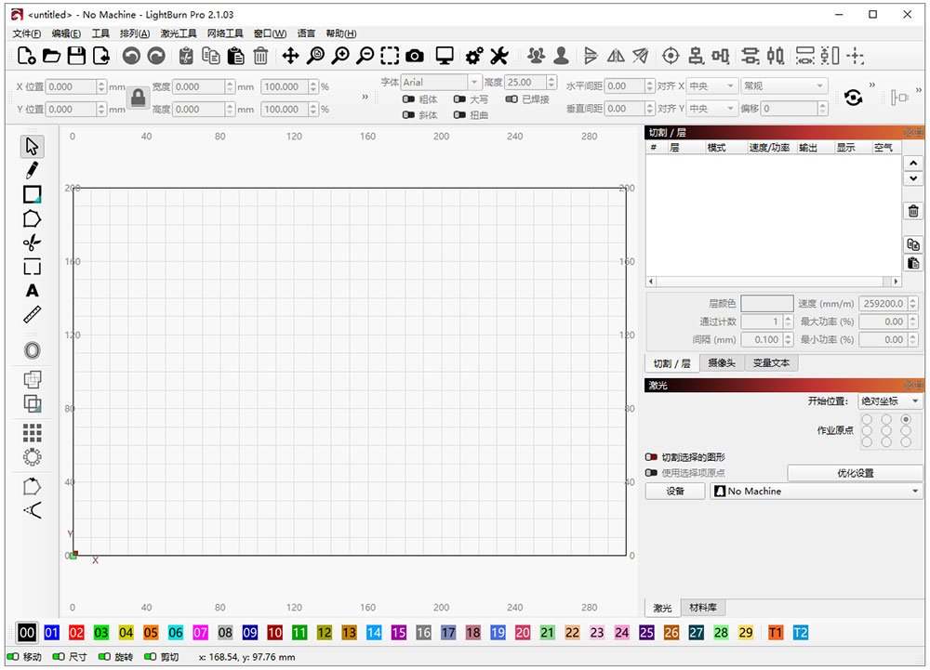The image size is (930, 670).
Task: Move layer down with the down arrow
Action: 913,178
